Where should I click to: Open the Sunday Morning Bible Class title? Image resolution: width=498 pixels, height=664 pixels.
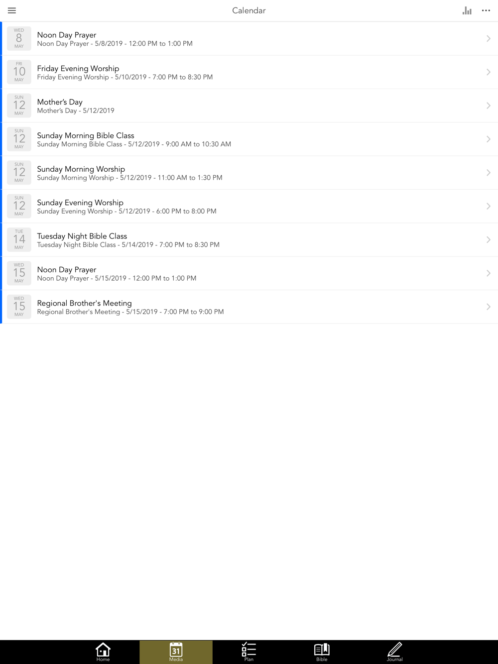pyautogui.click(x=86, y=135)
